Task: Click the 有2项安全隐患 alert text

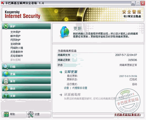Action: pos(132,16)
